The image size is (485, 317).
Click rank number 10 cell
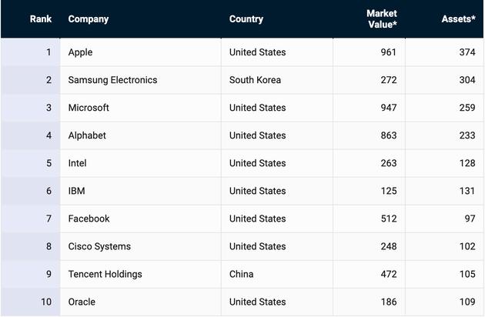[x=45, y=302]
